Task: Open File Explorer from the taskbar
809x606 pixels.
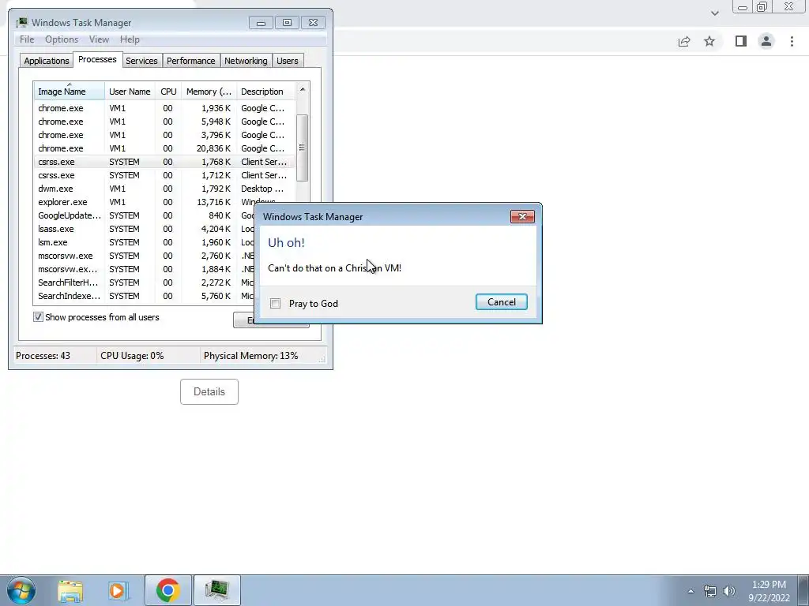Action: tap(70, 590)
